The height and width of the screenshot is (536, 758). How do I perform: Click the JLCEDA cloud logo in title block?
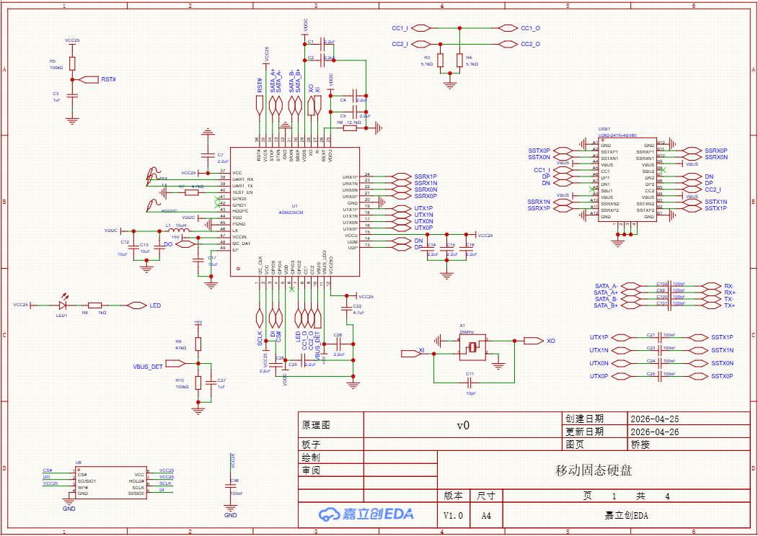[x=366, y=514]
